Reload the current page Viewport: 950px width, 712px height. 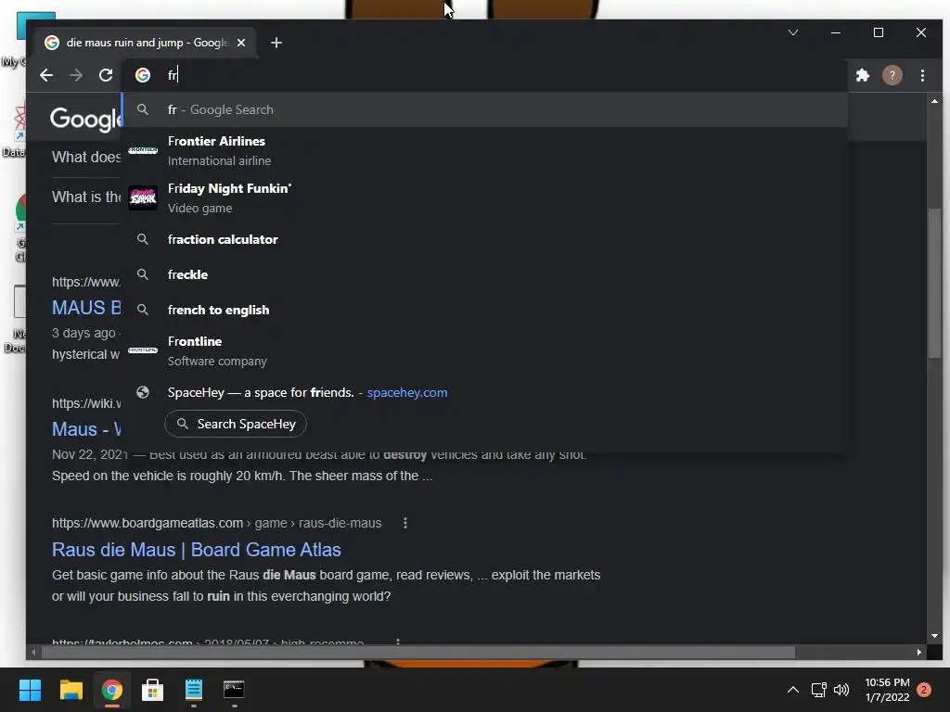coord(106,75)
